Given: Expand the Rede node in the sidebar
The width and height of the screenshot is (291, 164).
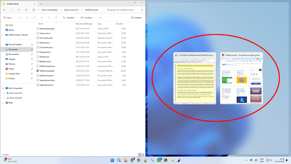Looking at the screenshot, I should [x=3, y=103].
